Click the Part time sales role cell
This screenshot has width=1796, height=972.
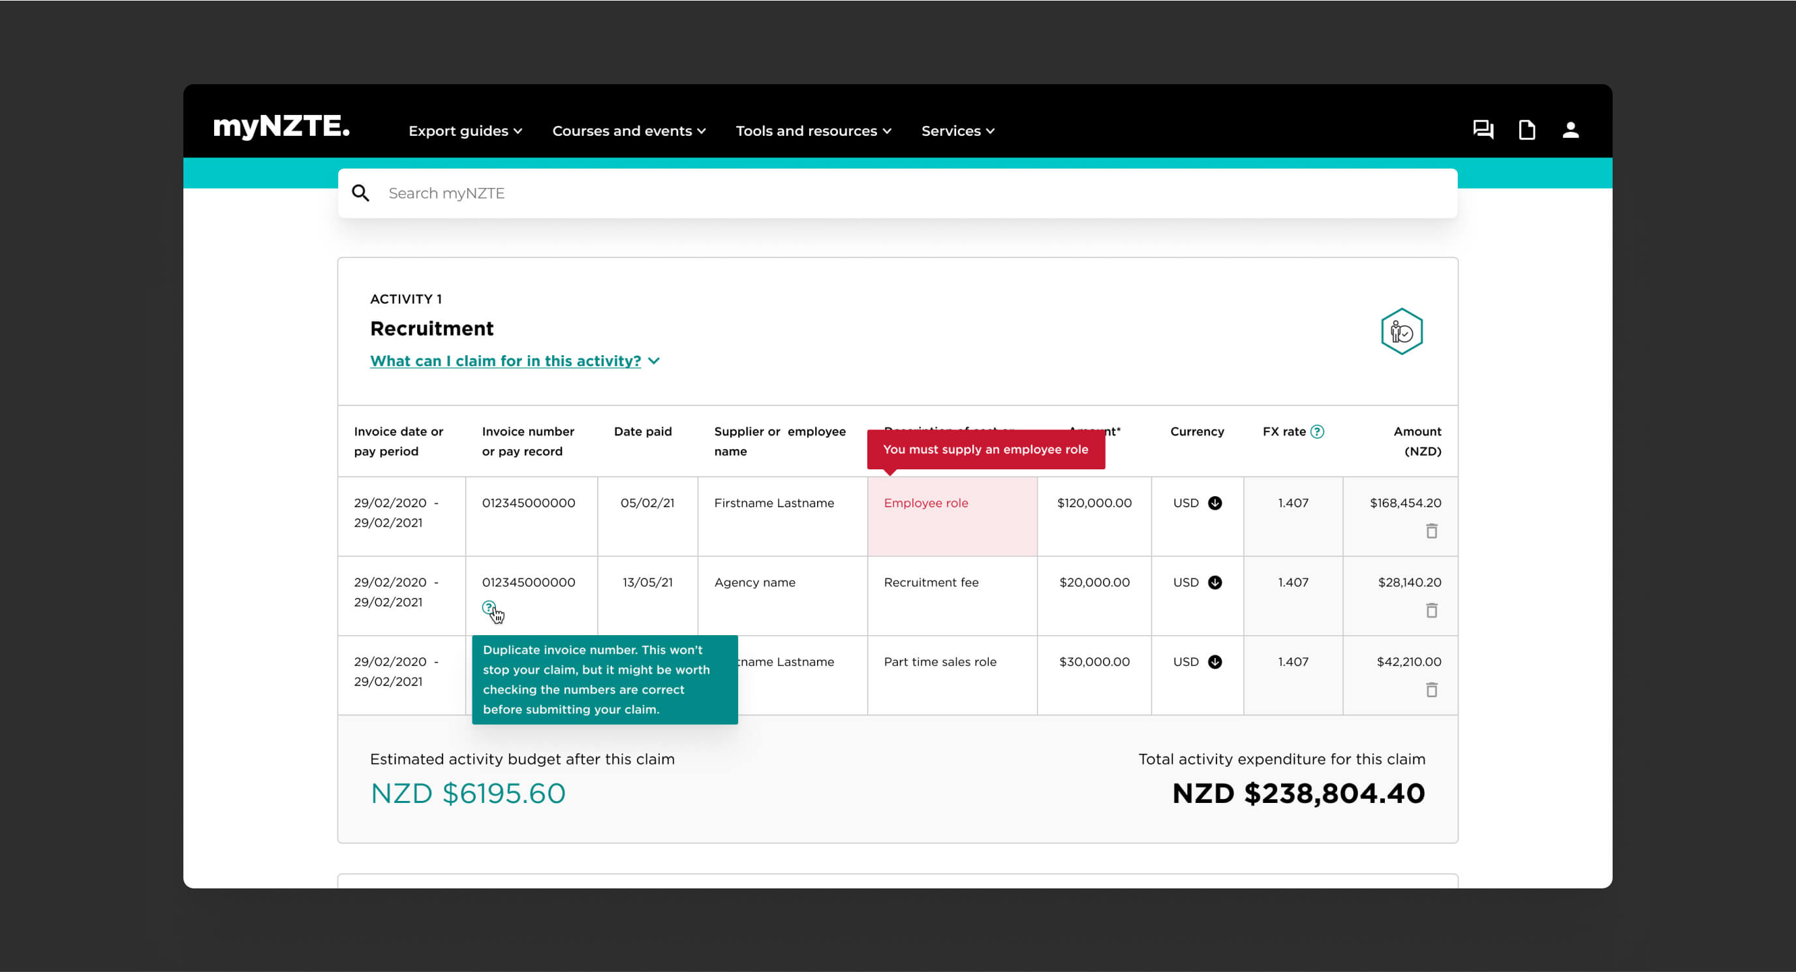coord(952,676)
